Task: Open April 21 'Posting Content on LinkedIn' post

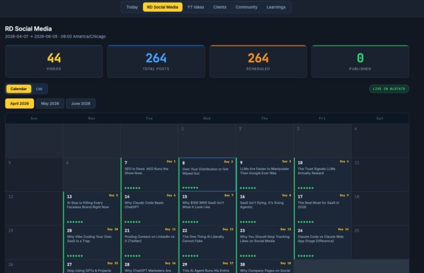Action: pyautogui.click(x=150, y=242)
